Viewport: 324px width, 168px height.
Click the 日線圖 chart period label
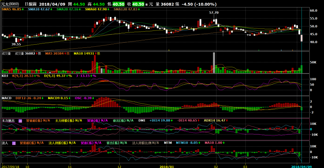[30, 4]
